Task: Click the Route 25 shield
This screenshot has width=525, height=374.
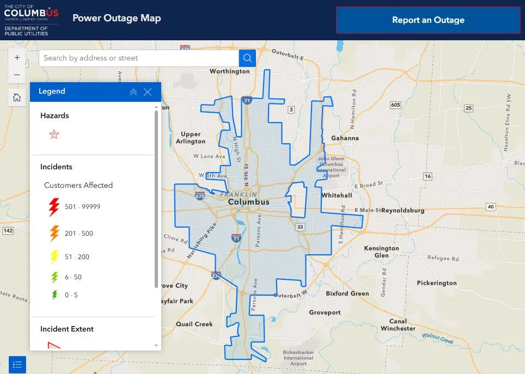Action: click(468, 108)
